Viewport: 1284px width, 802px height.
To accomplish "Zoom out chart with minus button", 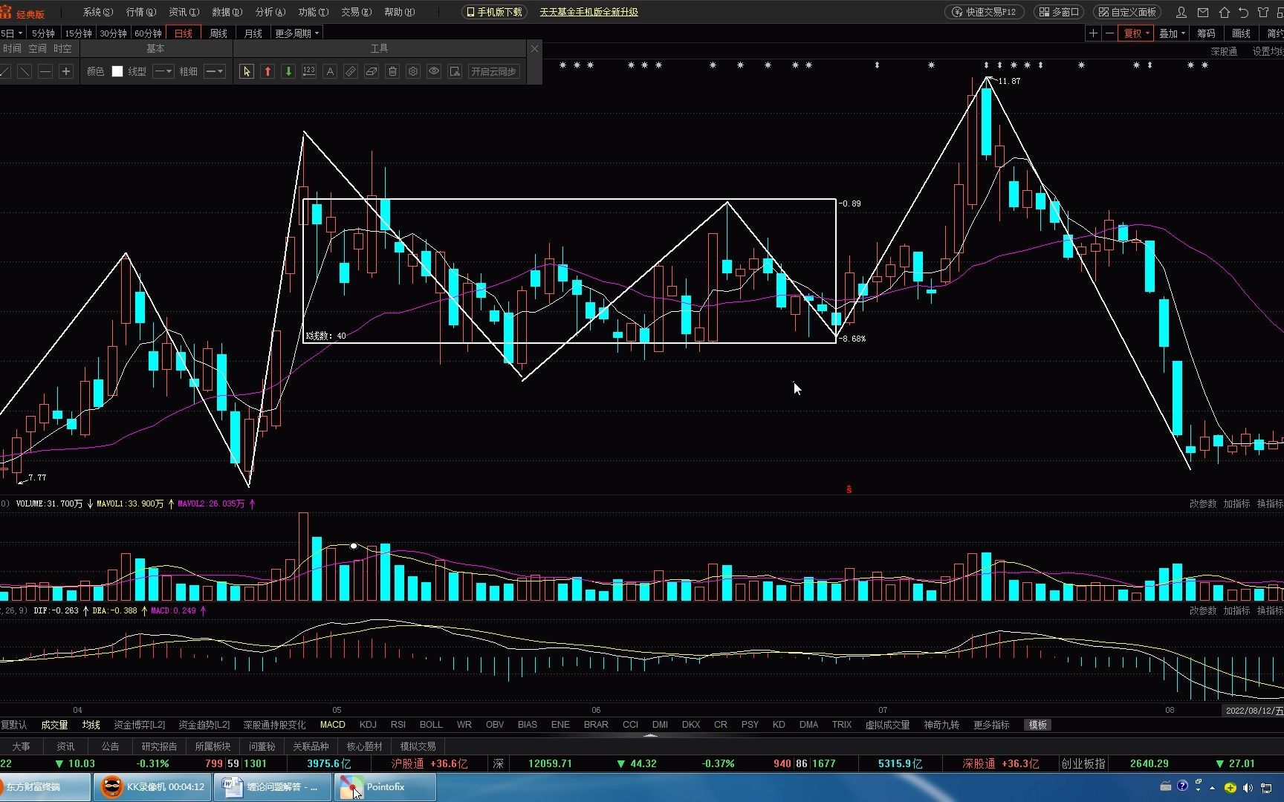I will tap(1109, 33).
